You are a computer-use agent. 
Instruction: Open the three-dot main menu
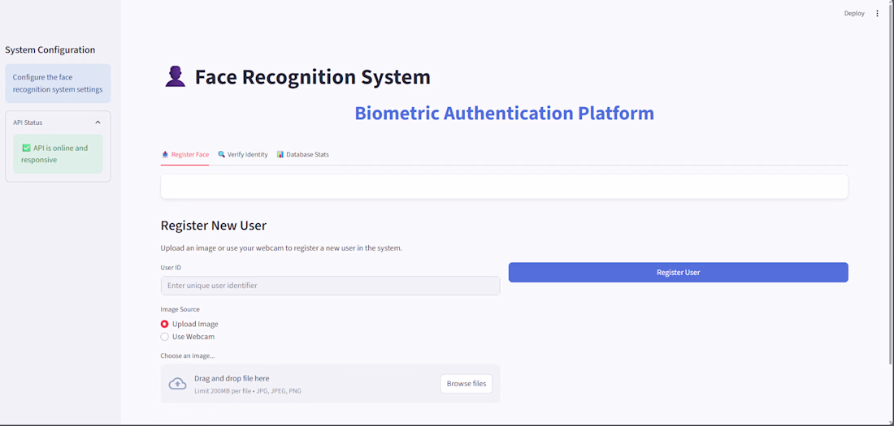[x=878, y=14]
